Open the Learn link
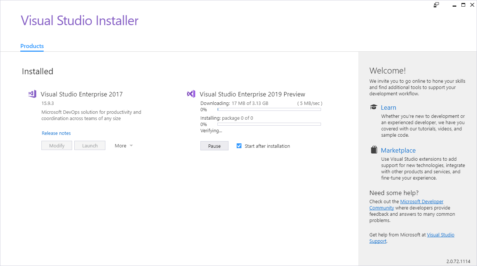 click(x=388, y=108)
